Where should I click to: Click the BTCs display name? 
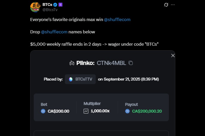point(47,5)
